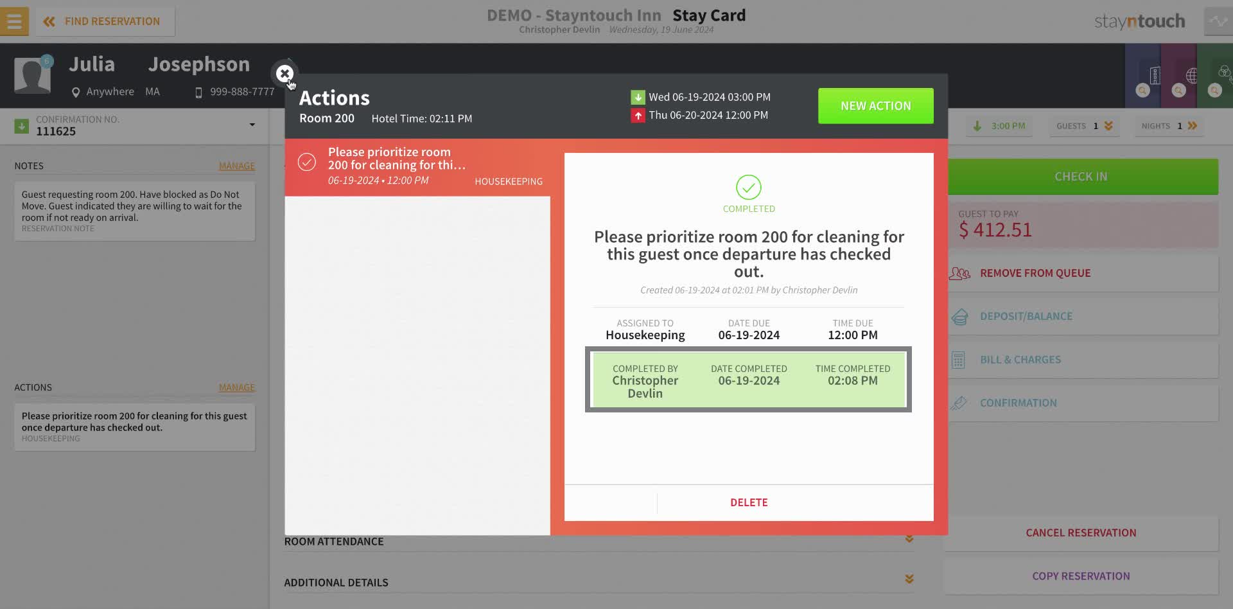Go back to Find Reservation
This screenshot has height=609, width=1233.
103,21
